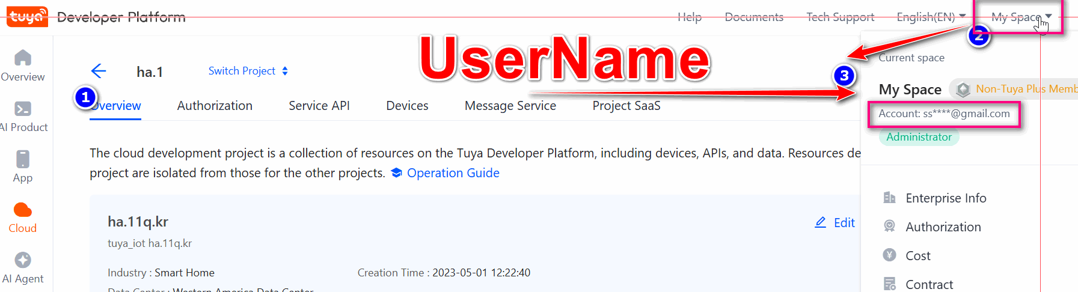The height and width of the screenshot is (292, 1078).
Task: Select the project Overview tab
Action: click(x=115, y=106)
